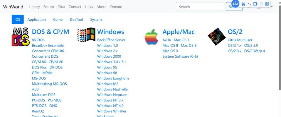Open the Chat nav link
This screenshot has height=117, width=281.
(61, 7)
